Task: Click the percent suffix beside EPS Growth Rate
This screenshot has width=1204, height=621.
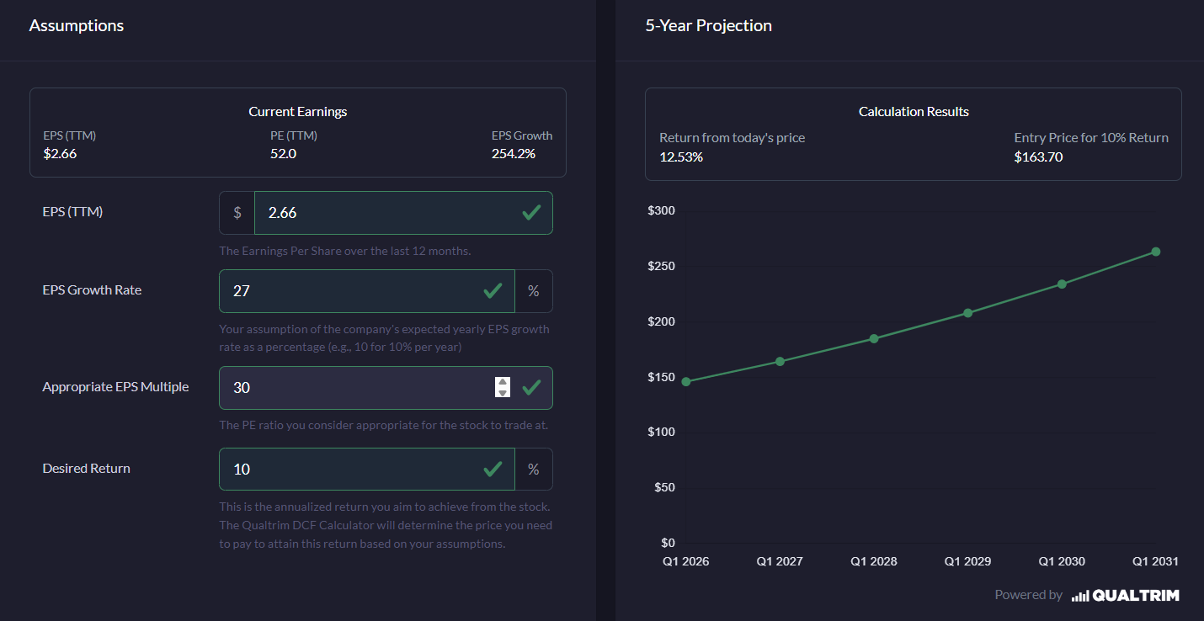Action: pos(533,291)
